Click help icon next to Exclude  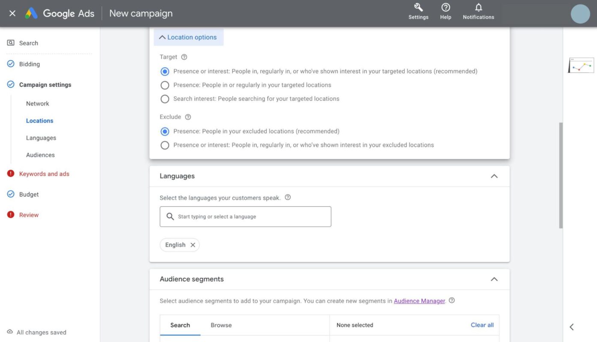(x=188, y=117)
